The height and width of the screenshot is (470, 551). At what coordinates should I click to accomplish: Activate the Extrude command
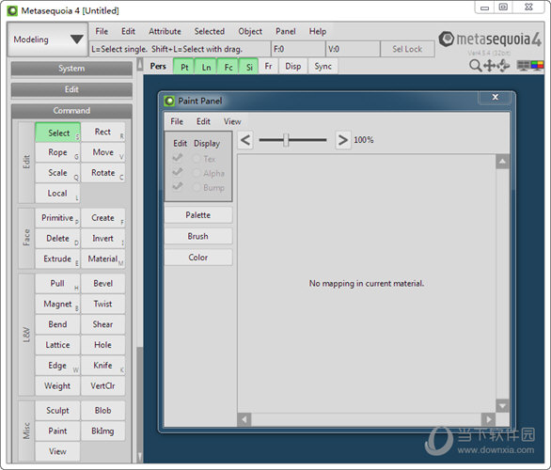(58, 258)
